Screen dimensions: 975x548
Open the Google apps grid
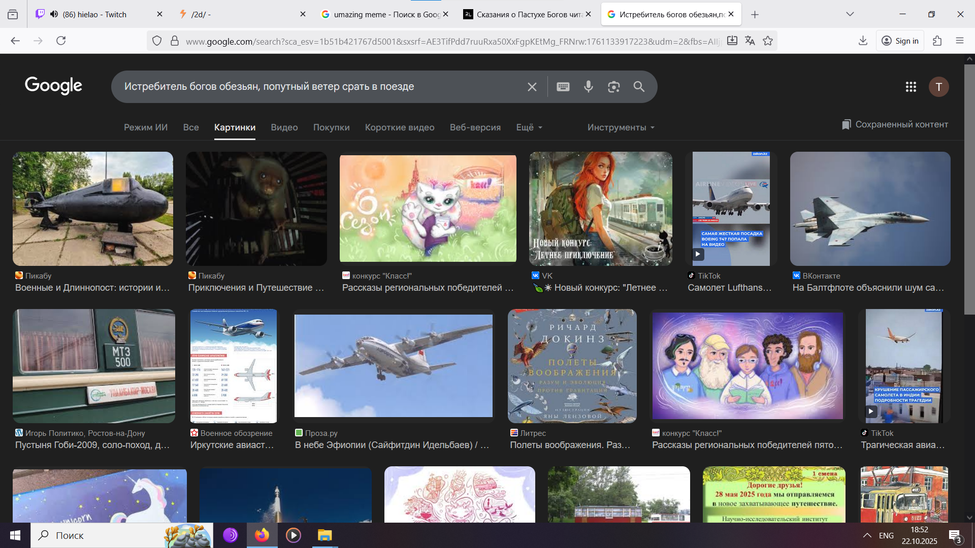(x=911, y=87)
